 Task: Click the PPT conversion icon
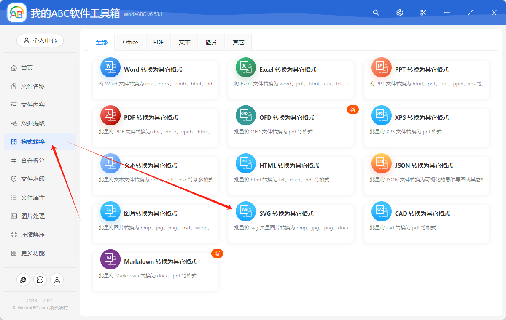point(381,67)
